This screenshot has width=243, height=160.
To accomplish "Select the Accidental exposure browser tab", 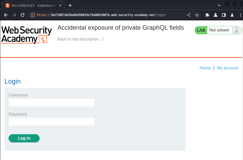I will tap(33, 5).
